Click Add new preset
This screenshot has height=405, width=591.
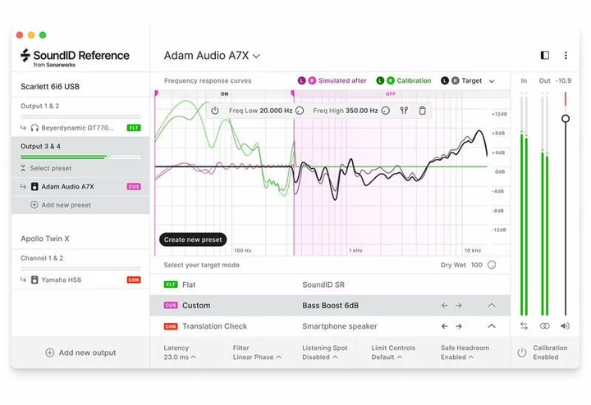pyautogui.click(x=61, y=205)
